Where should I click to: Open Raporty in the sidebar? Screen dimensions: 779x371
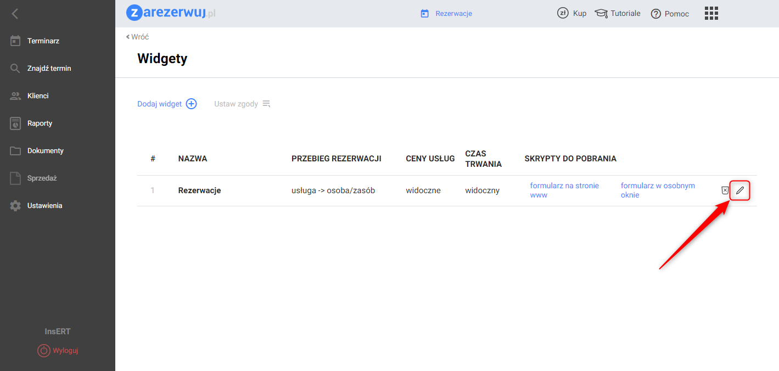point(40,123)
